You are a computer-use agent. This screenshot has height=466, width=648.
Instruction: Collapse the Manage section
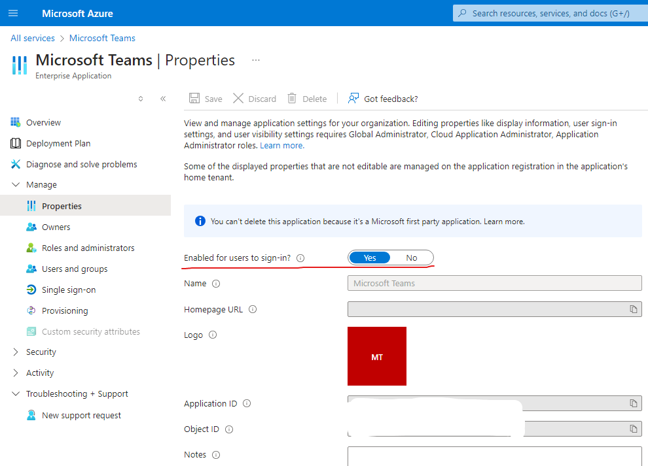coord(16,184)
